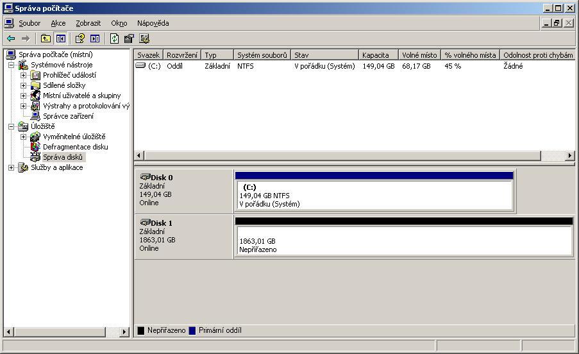Open the Zobrazit menu
This screenshot has height=354, width=579.
[x=88, y=23]
